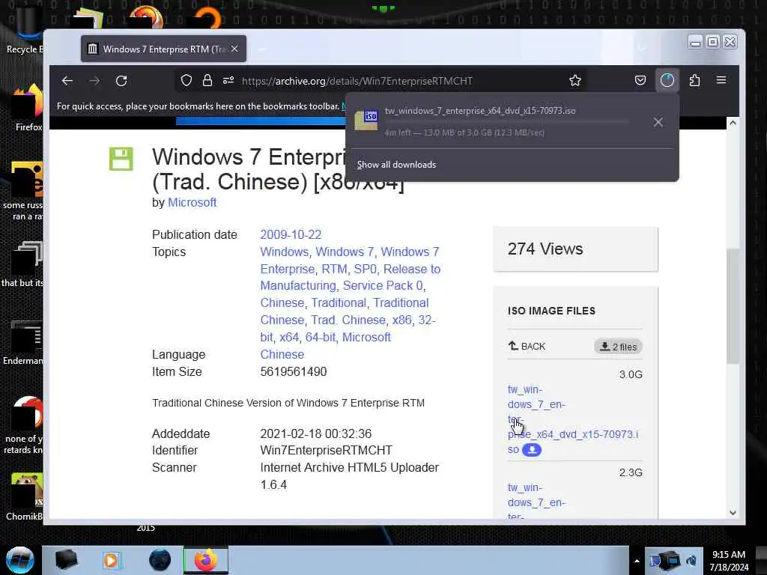Open the extensions puzzle icon
The image size is (767, 575).
pos(694,80)
